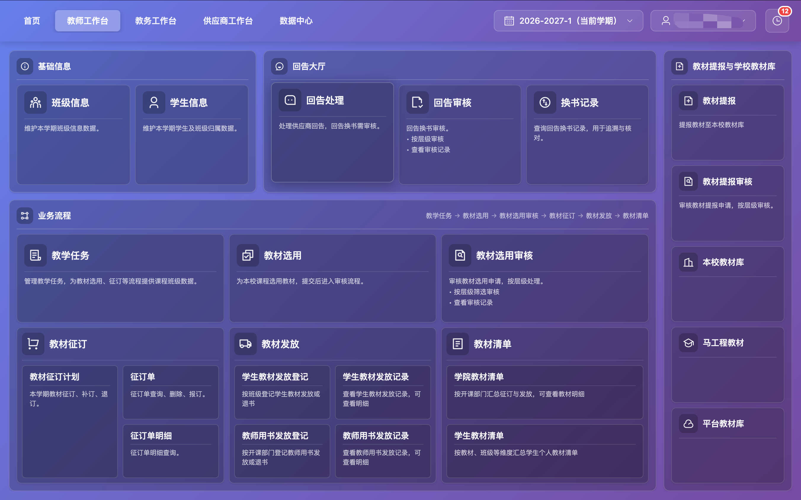Click the 回告大厅 chat bubble icon
The image size is (801, 500).
(x=279, y=66)
